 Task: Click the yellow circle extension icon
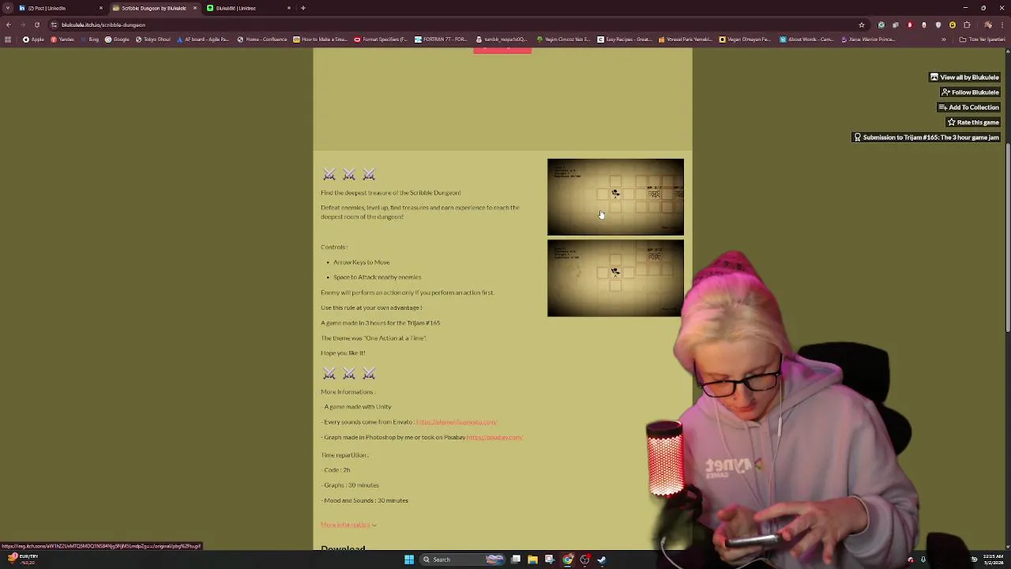(x=953, y=24)
